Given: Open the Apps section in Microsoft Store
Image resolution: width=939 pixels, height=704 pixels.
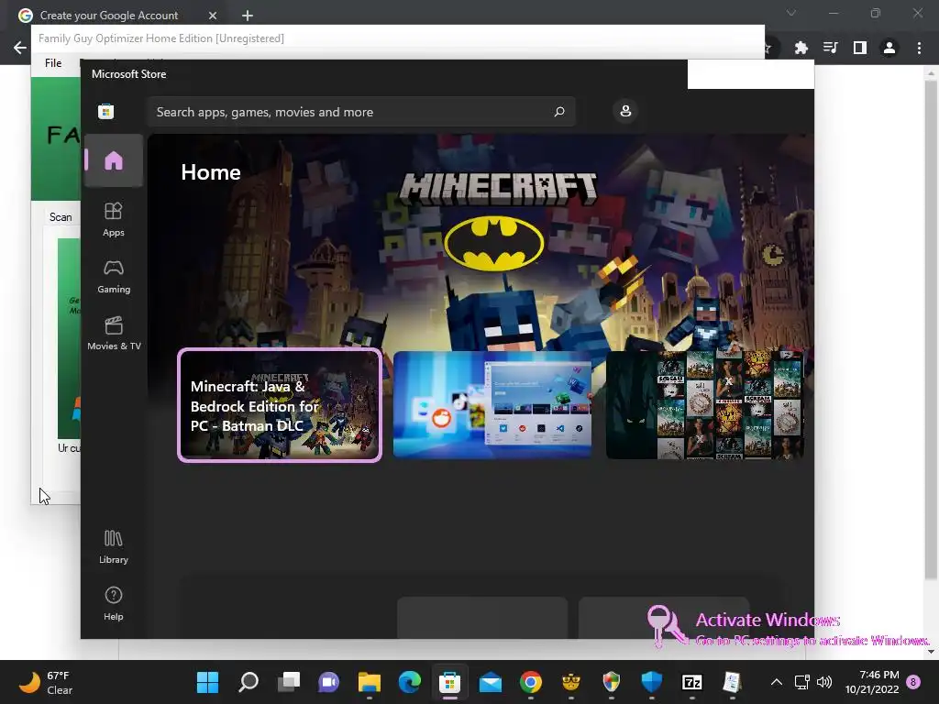Looking at the screenshot, I should click(x=113, y=220).
